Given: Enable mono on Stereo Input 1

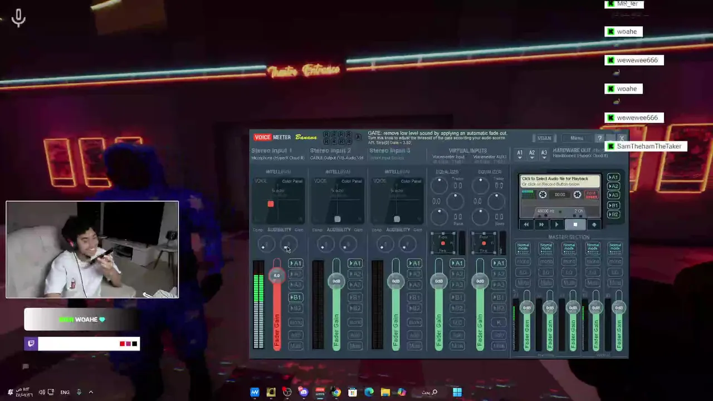Looking at the screenshot, I should [x=296, y=322].
